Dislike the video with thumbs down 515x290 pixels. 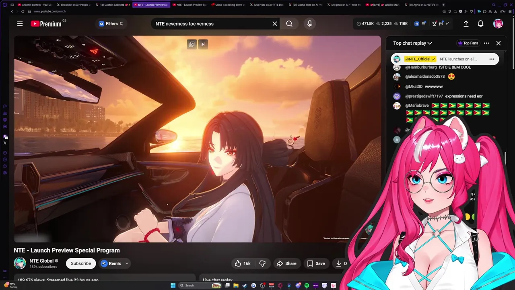pyautogui.click(x=262, y=263)
